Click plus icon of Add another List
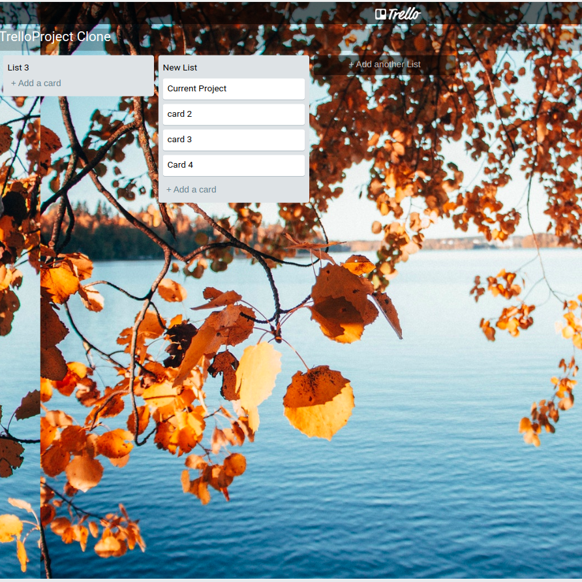582x582 pixels. click(x=351, y=64)
